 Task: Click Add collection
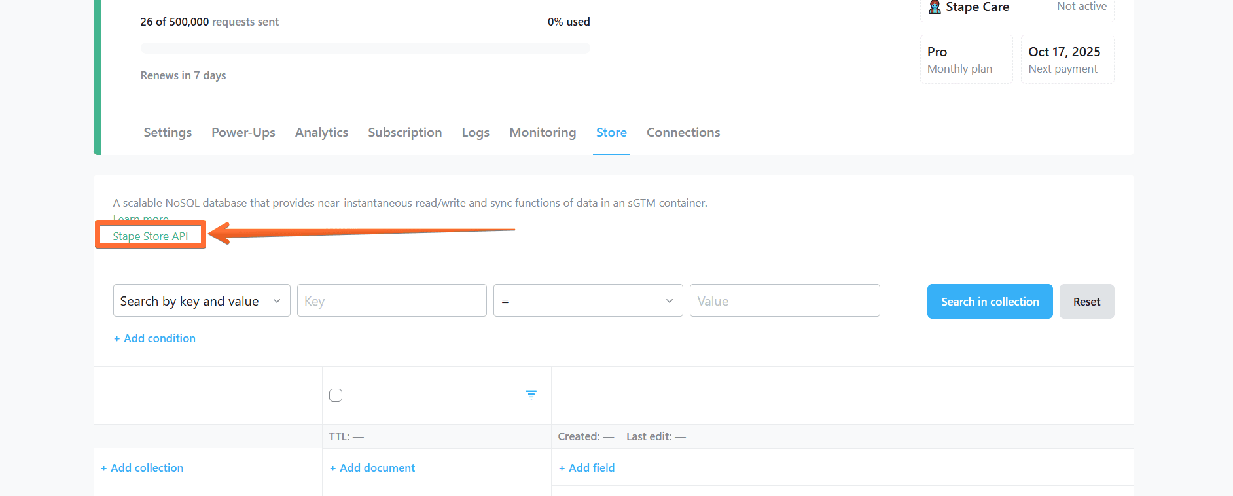coord(142,468)
